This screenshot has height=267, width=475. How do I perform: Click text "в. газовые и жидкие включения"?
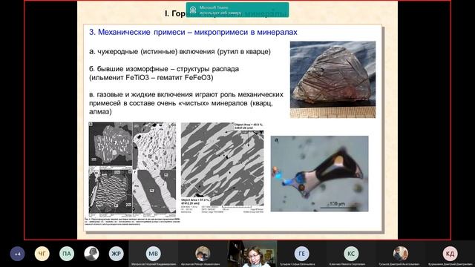click(x=141, y=94)
